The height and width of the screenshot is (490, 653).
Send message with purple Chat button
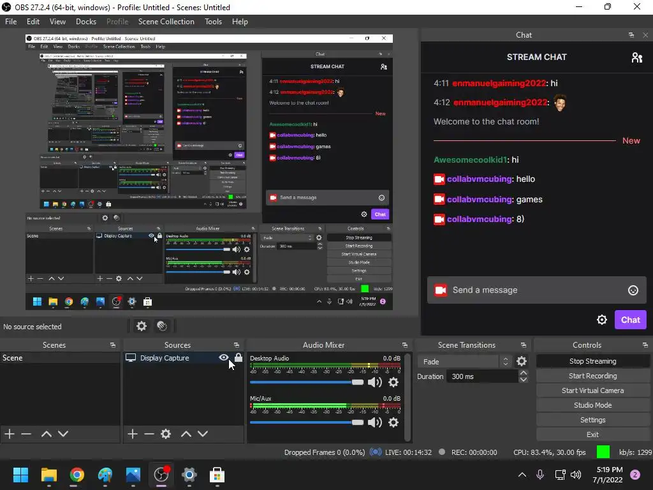point(631,320)
